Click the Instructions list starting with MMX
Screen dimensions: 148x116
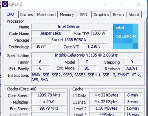(x=87, y=77)
